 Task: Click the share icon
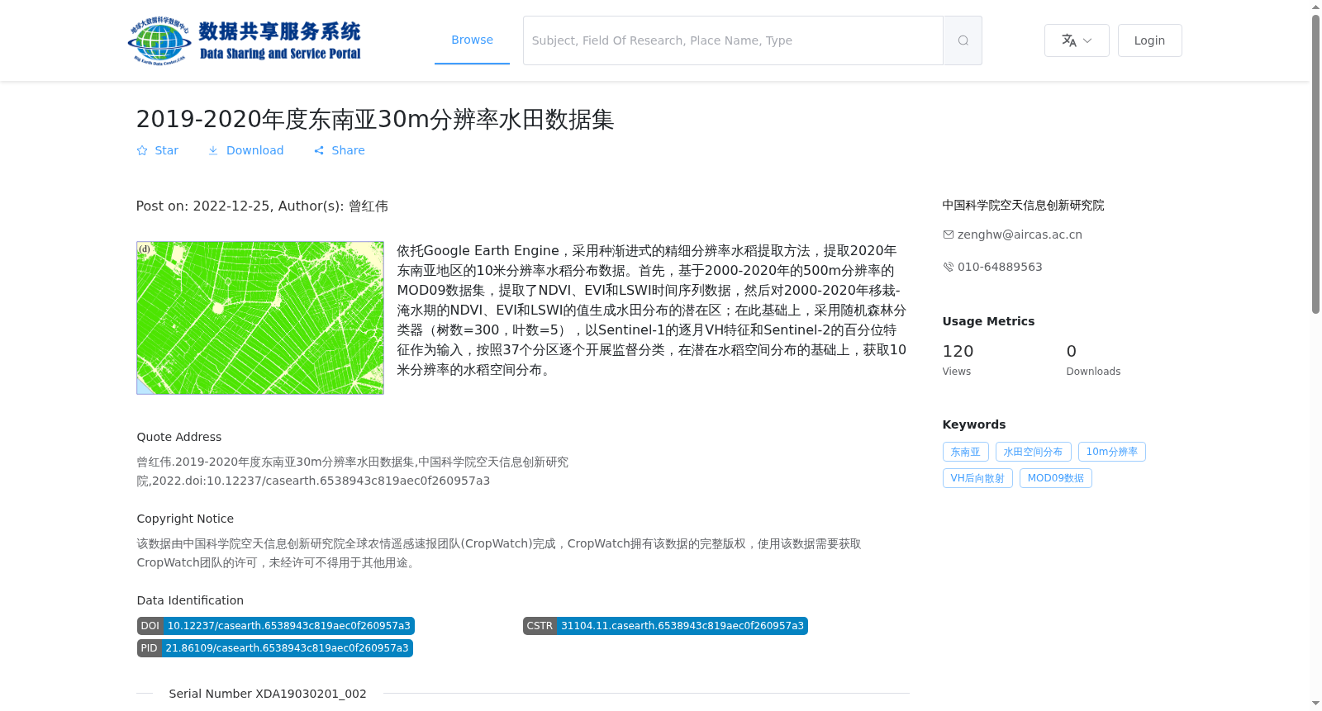point(319,150)
